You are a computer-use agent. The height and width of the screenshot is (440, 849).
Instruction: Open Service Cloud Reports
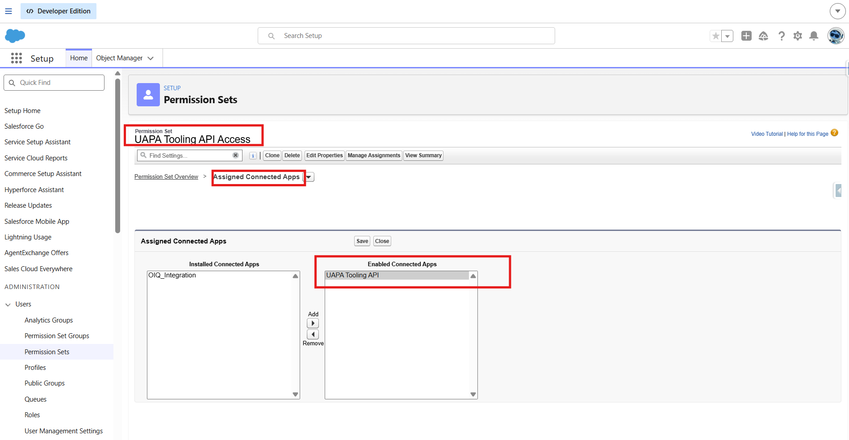pos(36,158)
